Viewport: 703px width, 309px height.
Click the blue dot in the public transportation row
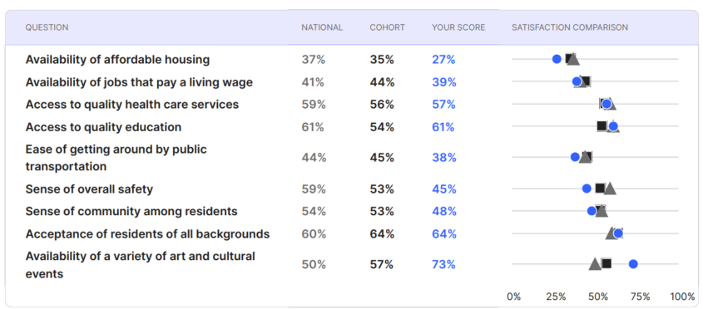coord(575,157)
